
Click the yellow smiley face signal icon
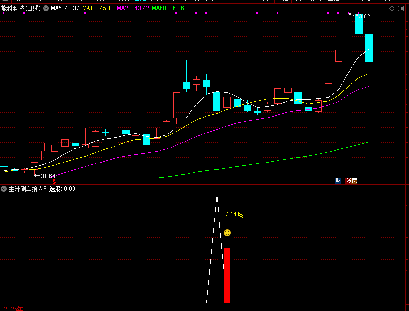click(x=227, y=233)
